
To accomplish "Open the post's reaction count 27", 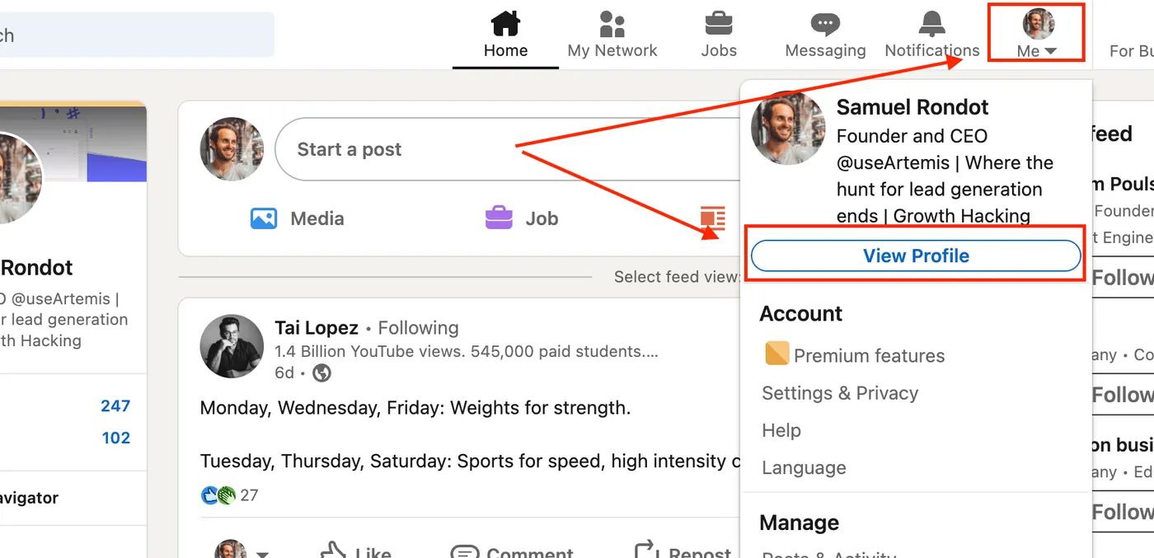I will coord(249,495).
